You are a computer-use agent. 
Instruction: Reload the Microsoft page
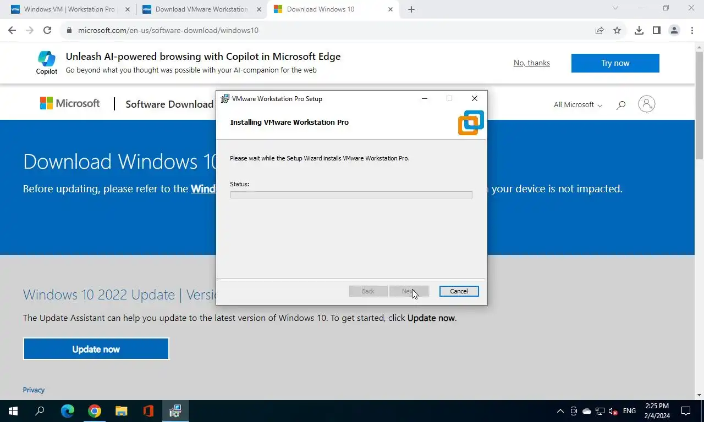(x=47, y=30)
